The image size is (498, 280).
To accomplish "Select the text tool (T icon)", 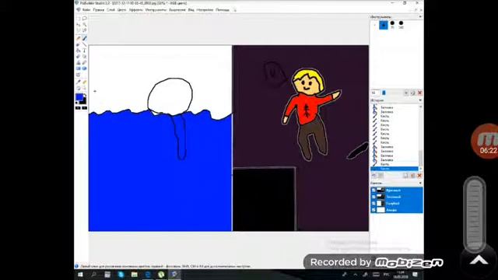I will [x=85, y=51].
